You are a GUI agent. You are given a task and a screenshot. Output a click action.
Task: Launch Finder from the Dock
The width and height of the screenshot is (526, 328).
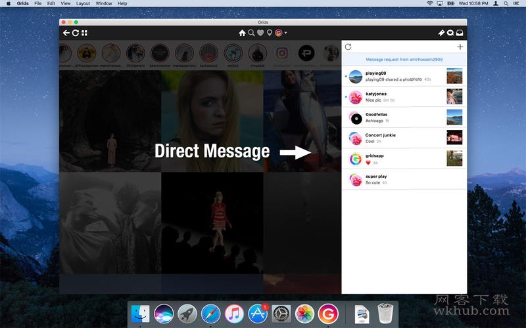coord(140,314)
